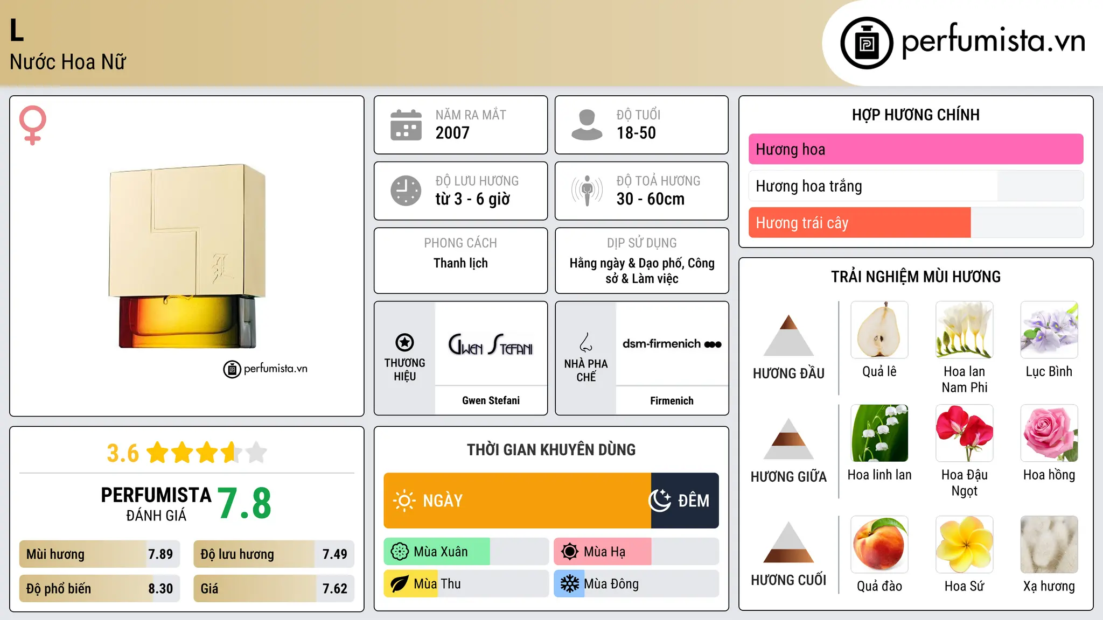Select the Hương hoa trắng accord bar

(x=916, y=186)
